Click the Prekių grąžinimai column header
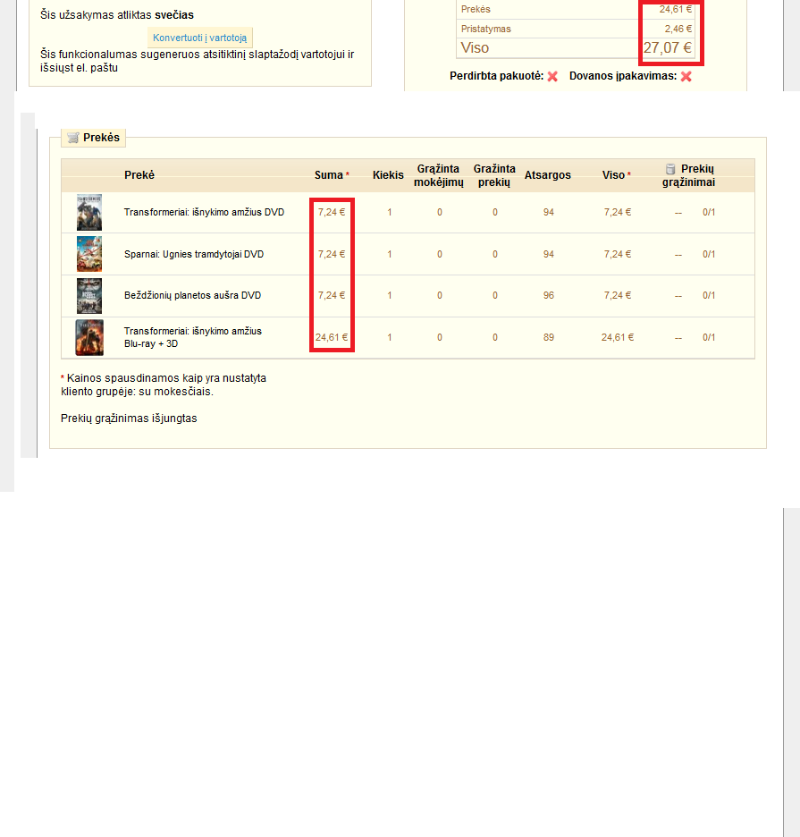 coord(688,175)
